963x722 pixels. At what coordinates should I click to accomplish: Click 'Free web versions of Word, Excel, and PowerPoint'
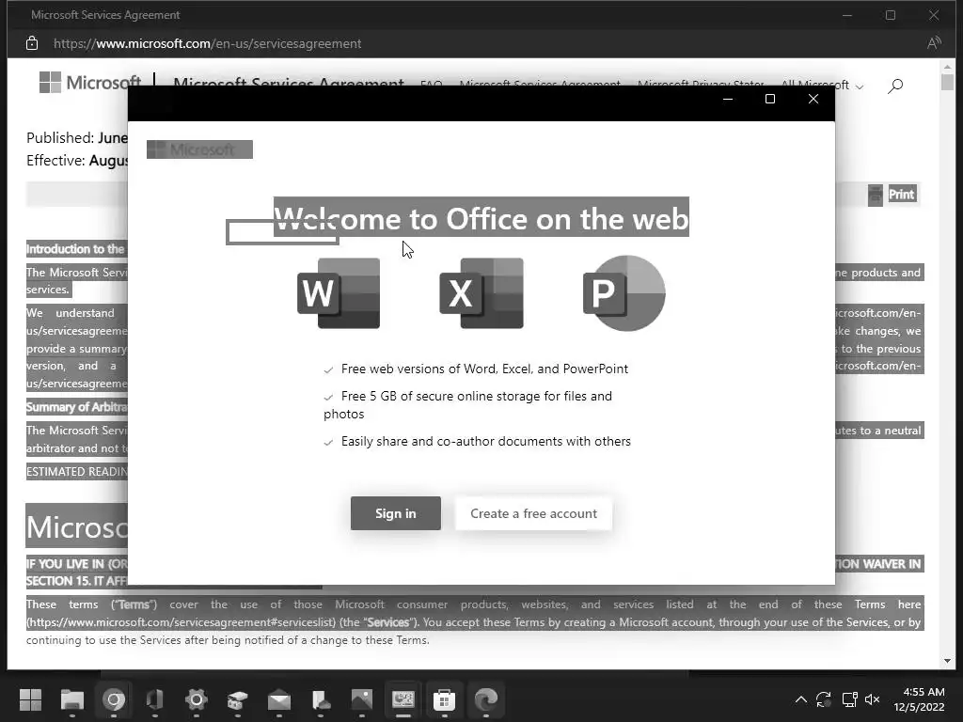tap(484, 369)
